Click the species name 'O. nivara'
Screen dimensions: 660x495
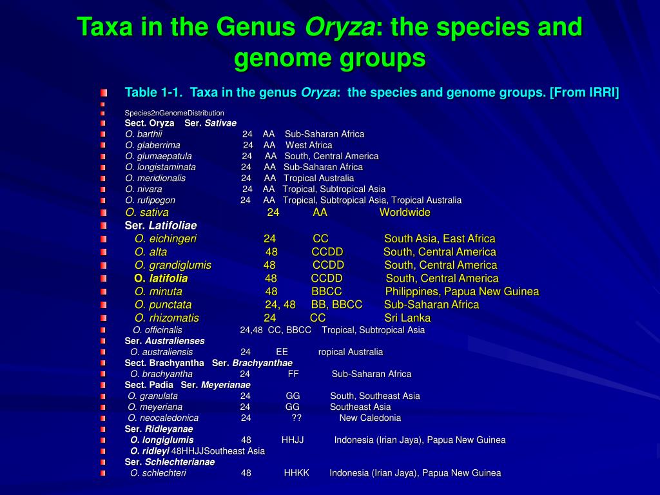pyautogui.click(x=144, y=189)
